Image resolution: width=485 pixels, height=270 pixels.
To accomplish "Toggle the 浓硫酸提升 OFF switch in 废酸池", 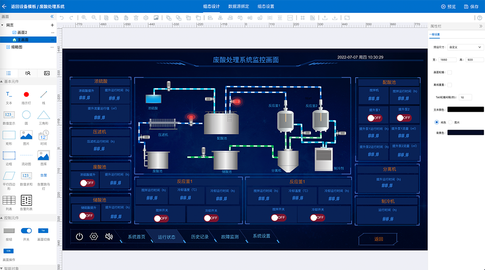I will tap(87, 183).
